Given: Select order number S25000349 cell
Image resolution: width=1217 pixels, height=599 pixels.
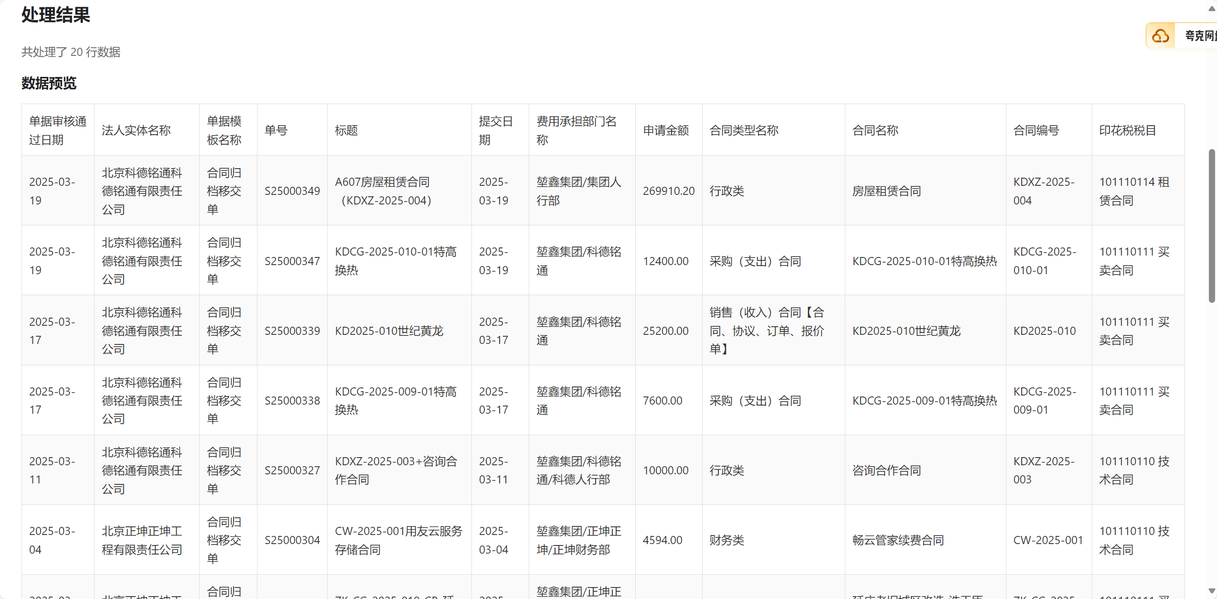Looking at the screenshot, I should point(292,191).
